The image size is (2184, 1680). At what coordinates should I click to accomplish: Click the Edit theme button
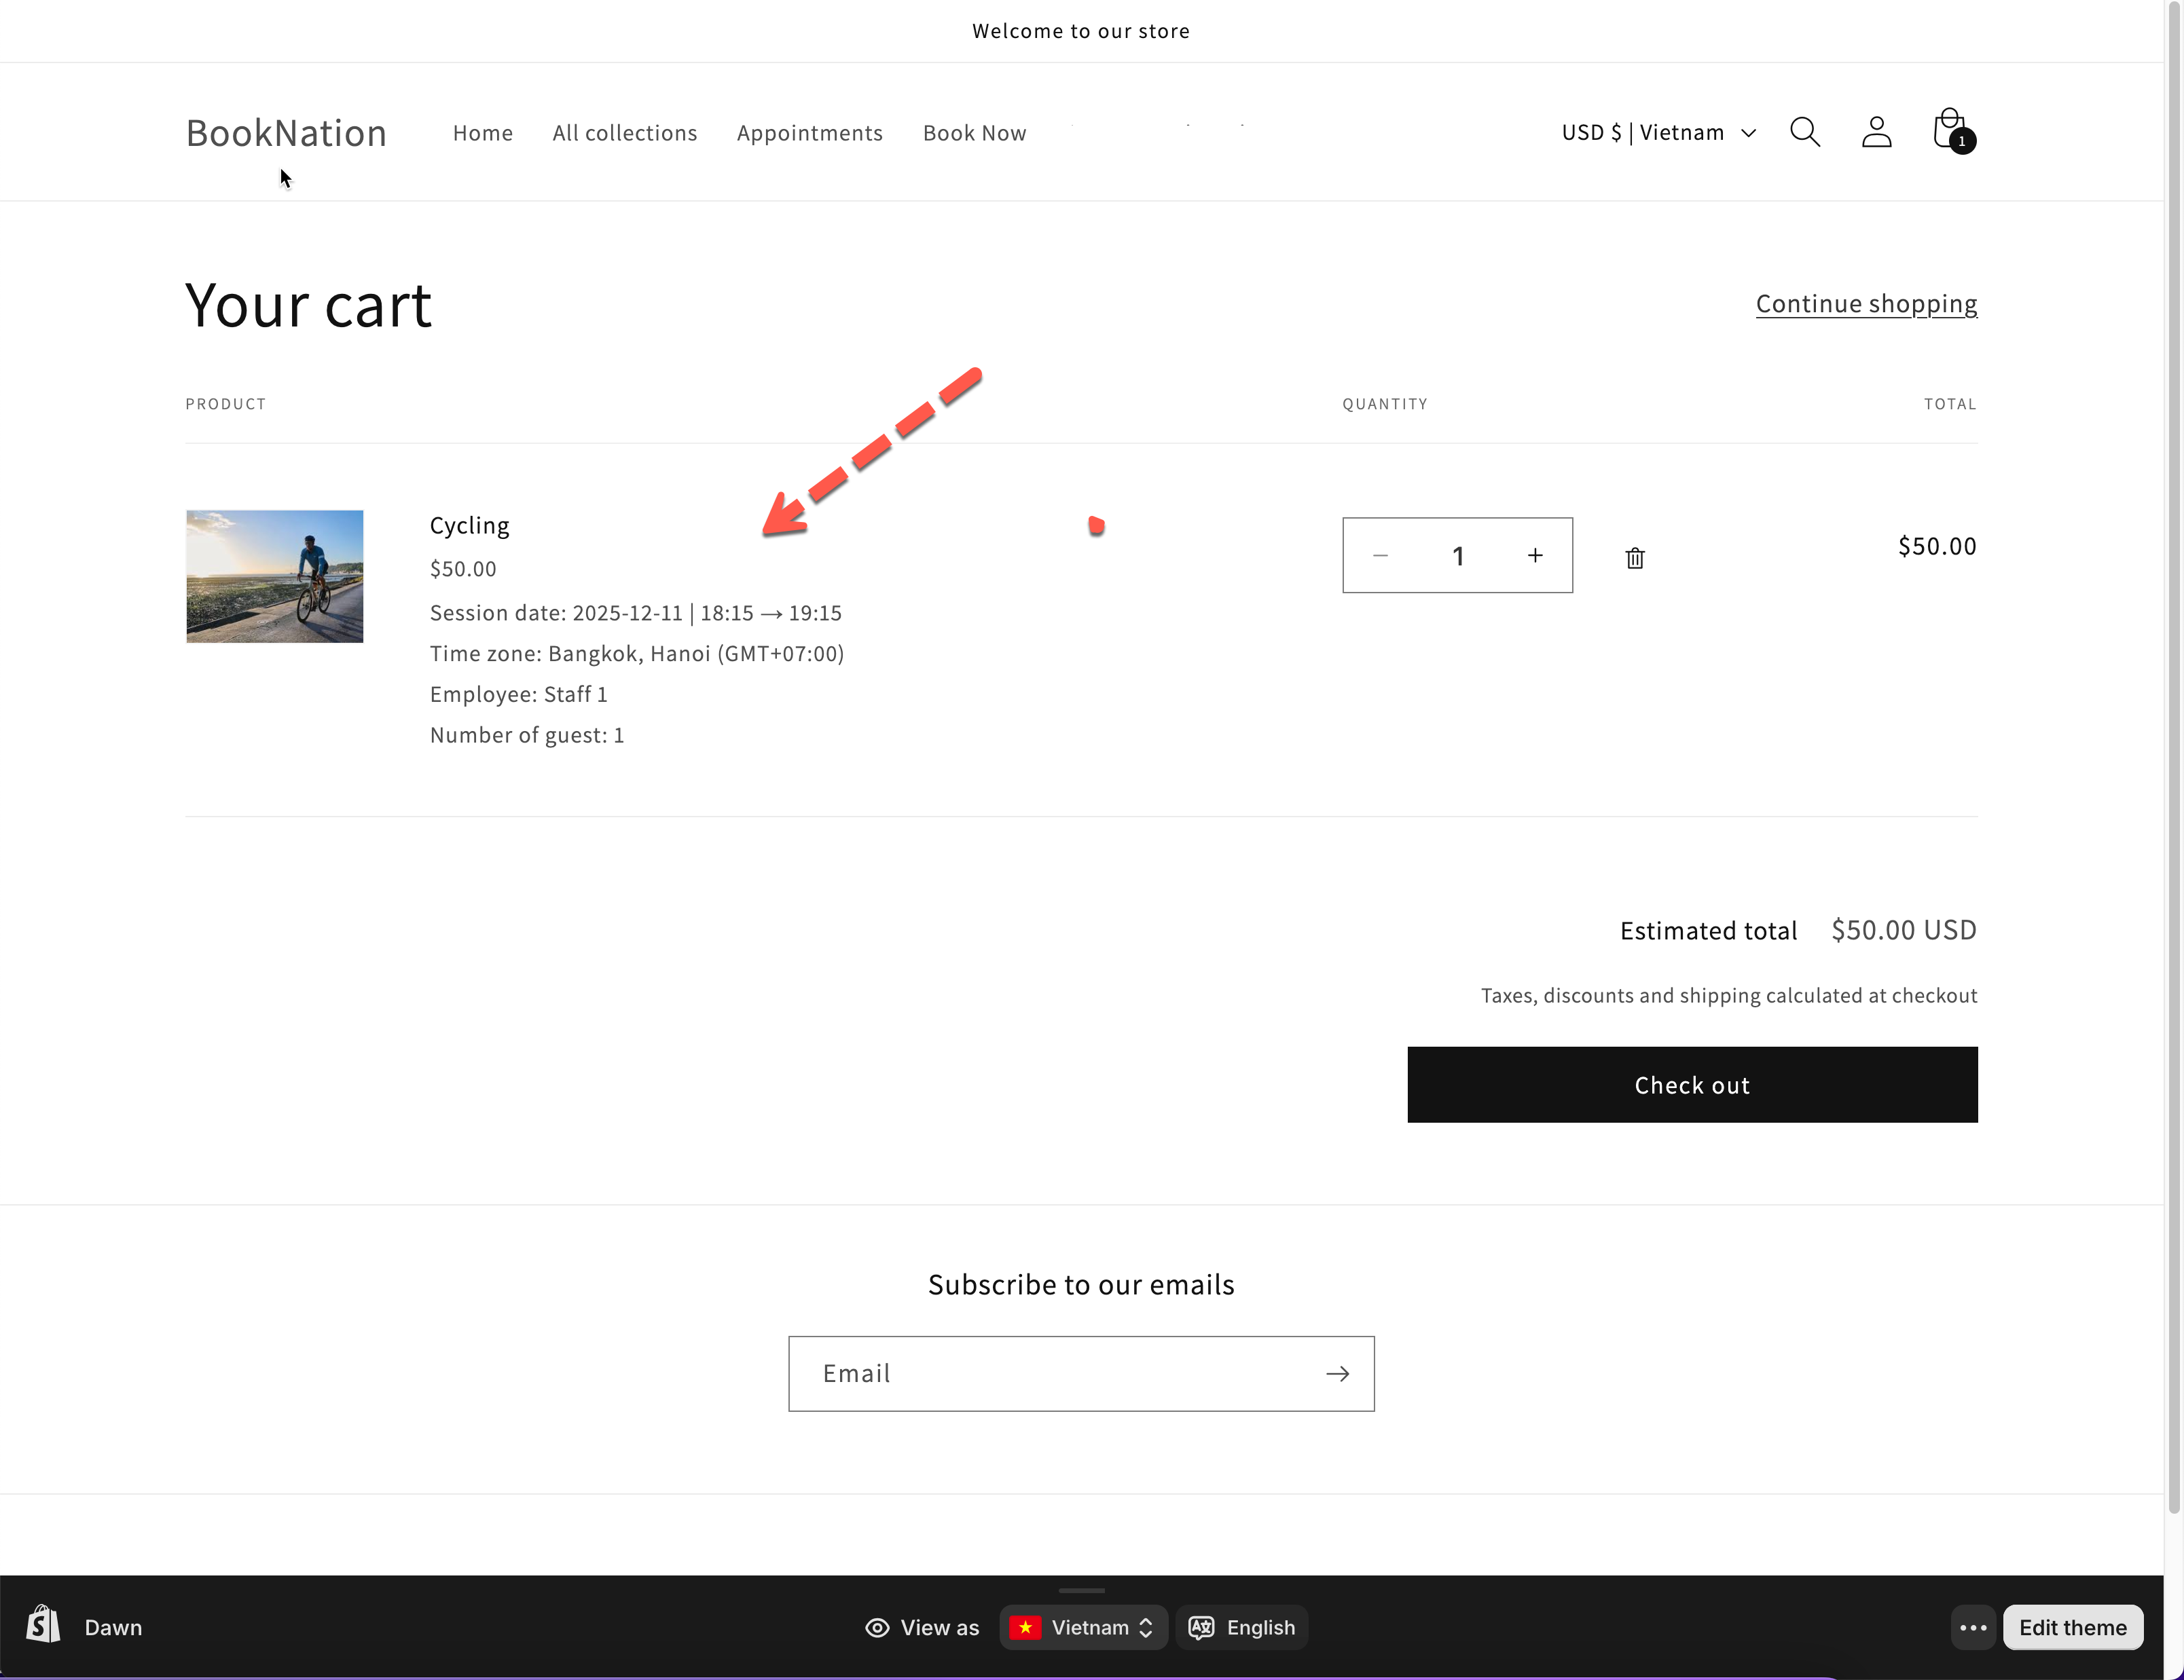click(x=2071, y=1627)
